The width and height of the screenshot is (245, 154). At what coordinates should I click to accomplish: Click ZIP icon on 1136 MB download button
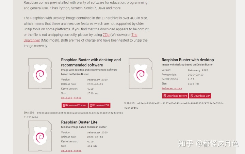(x=192, y=96)
